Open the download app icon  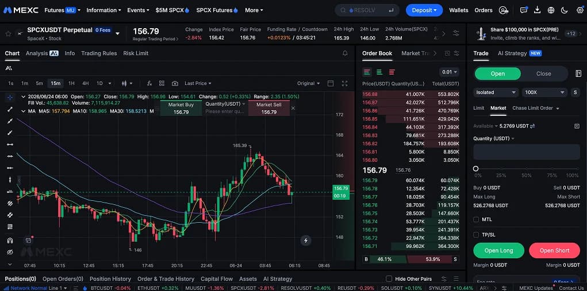pyautogui.click(x=537, y=10)
